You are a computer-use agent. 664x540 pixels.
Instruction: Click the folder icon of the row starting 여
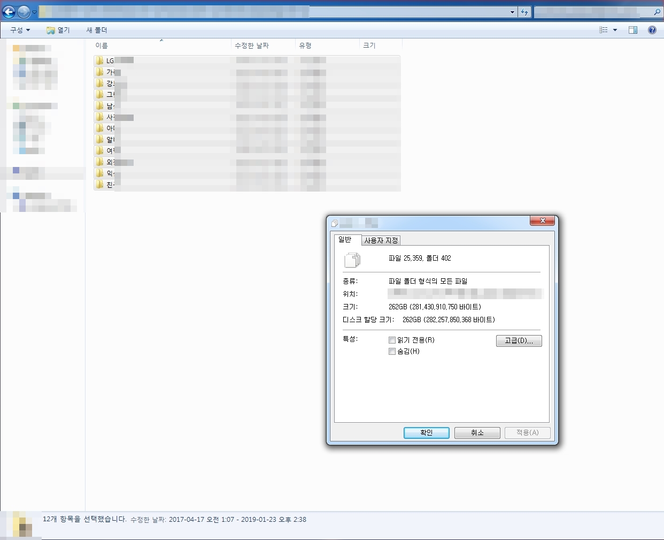pos(99,150)
